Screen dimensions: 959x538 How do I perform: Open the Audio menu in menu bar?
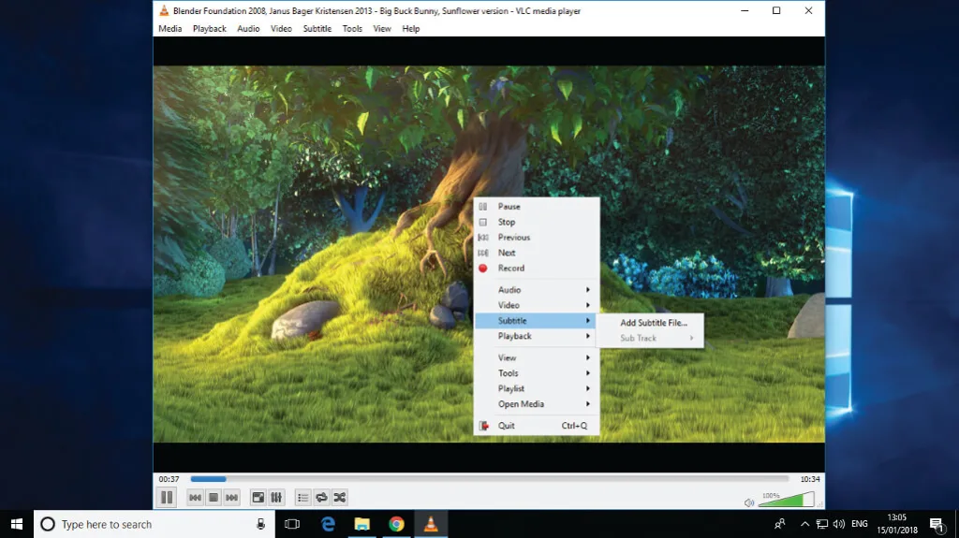pyautogui.click(x=248, y=29)
